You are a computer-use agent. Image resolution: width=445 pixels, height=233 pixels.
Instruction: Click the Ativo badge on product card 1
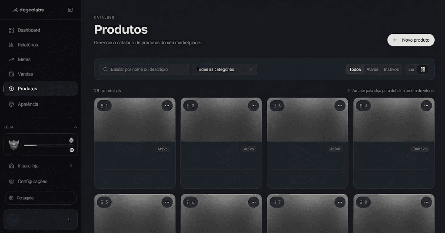coord(163,149)
